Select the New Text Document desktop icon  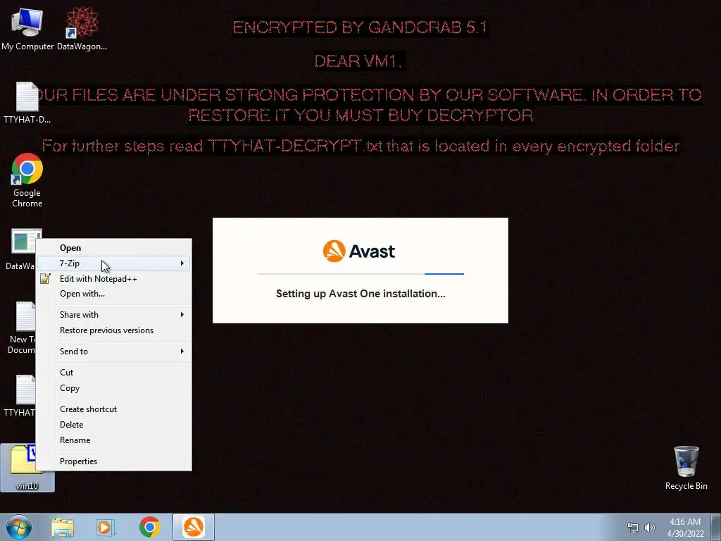point(20,328)
